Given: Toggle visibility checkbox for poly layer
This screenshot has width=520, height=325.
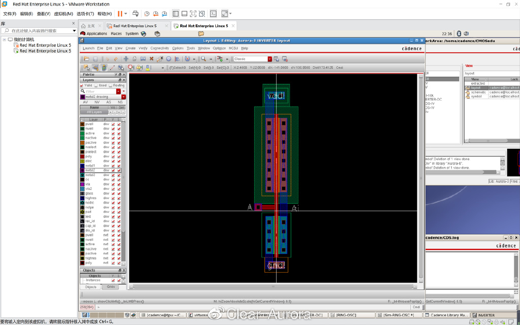Looking at the screenshot, I should pos(113,156).
